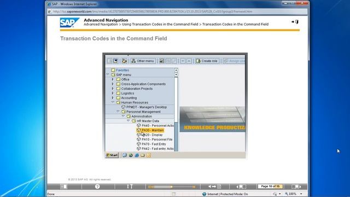The image size is (350, 197).
Task: Click the Start button in embedded screenshot
Action: pos(112,155)
